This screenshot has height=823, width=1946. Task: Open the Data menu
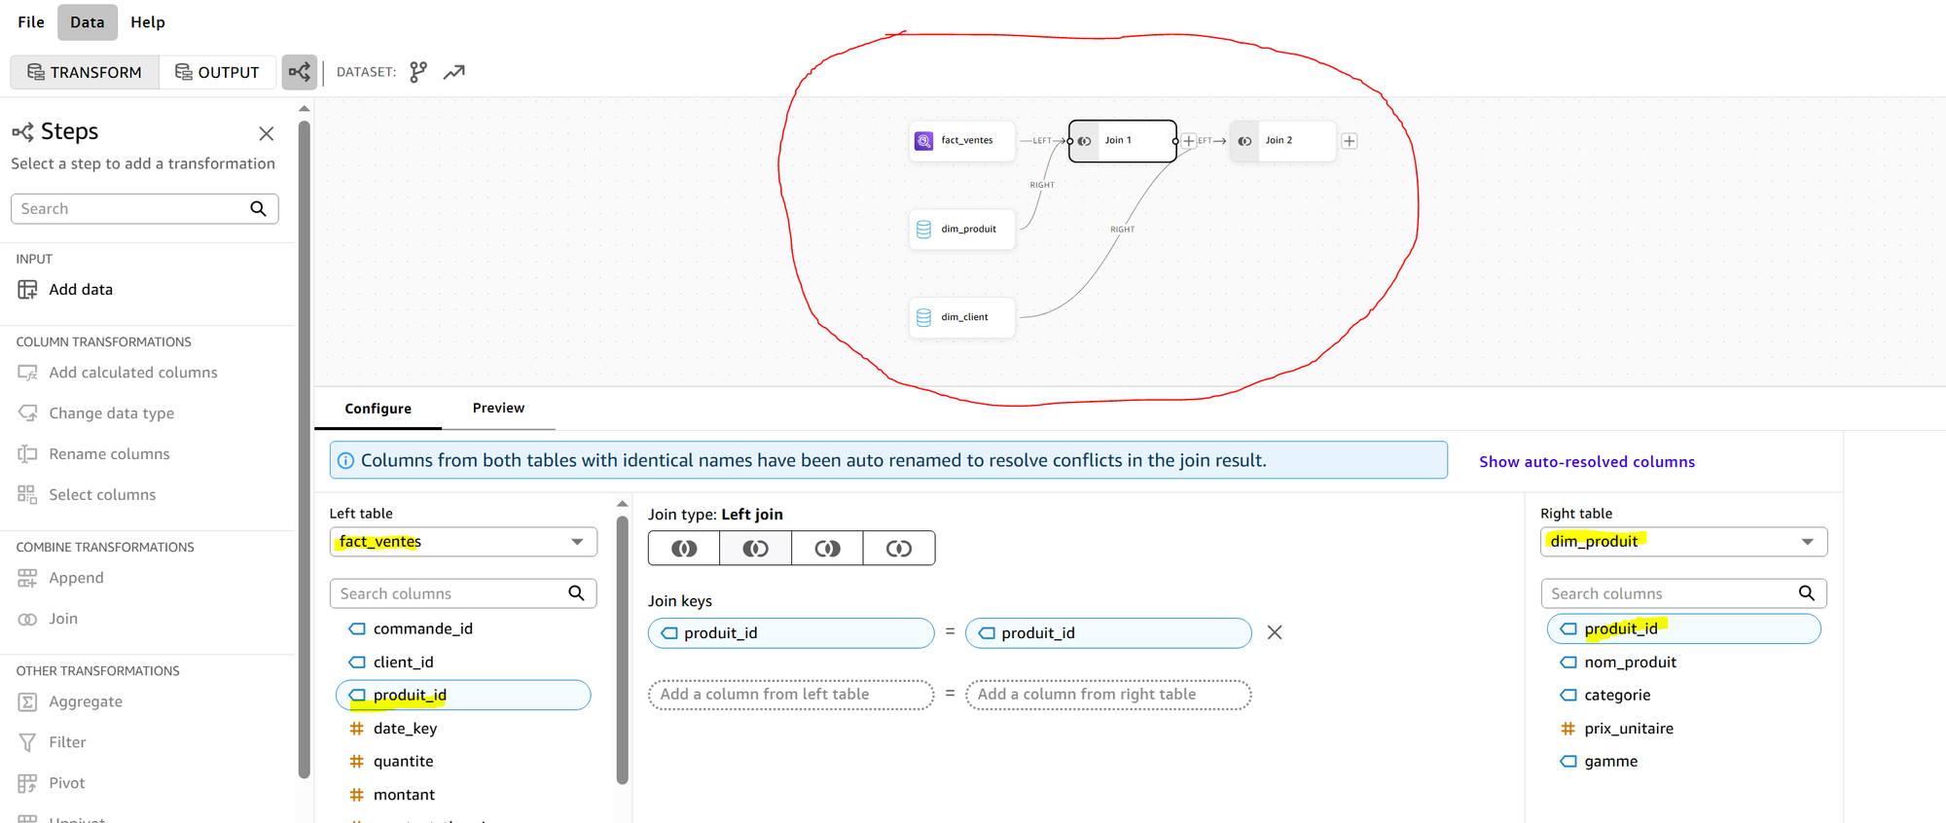[88, 22]
